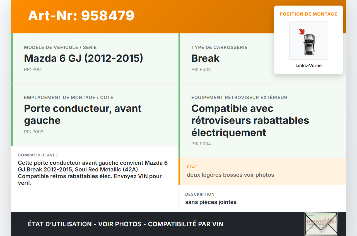
Task: Click the "PR: P003" code
Action: (x=34, y=132)
